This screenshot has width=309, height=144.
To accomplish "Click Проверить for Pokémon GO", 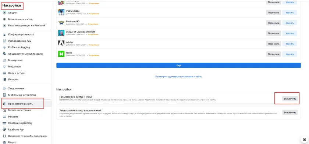I will pyautogui.click(x=274, y=23).
